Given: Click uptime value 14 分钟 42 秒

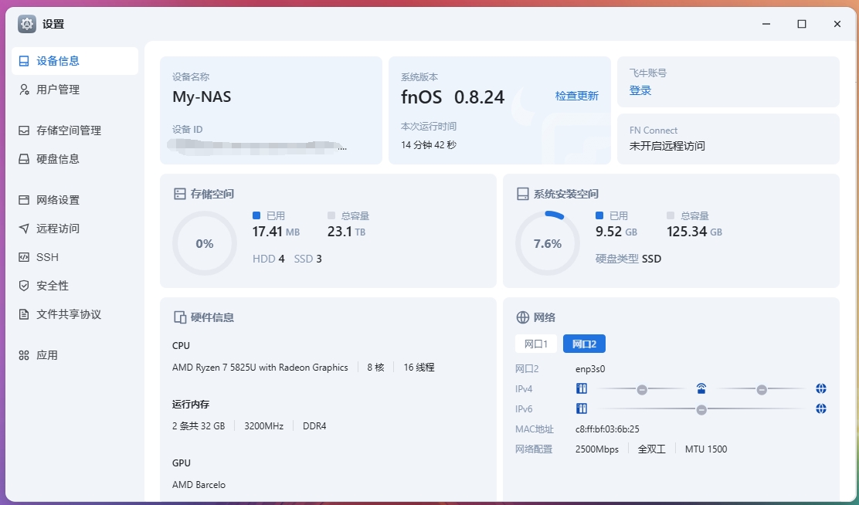Looking at the screenshot, I should (x=429, y=145).
